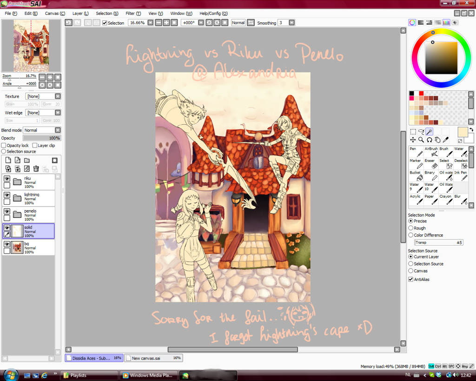
Task: Select the Rough selection mode
Action: [410, 228]
